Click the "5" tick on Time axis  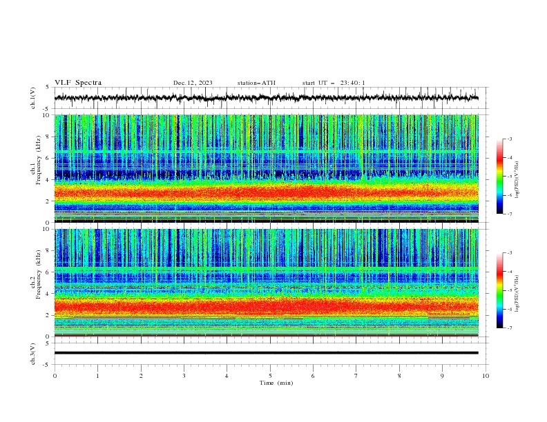[x=270, y=376]
